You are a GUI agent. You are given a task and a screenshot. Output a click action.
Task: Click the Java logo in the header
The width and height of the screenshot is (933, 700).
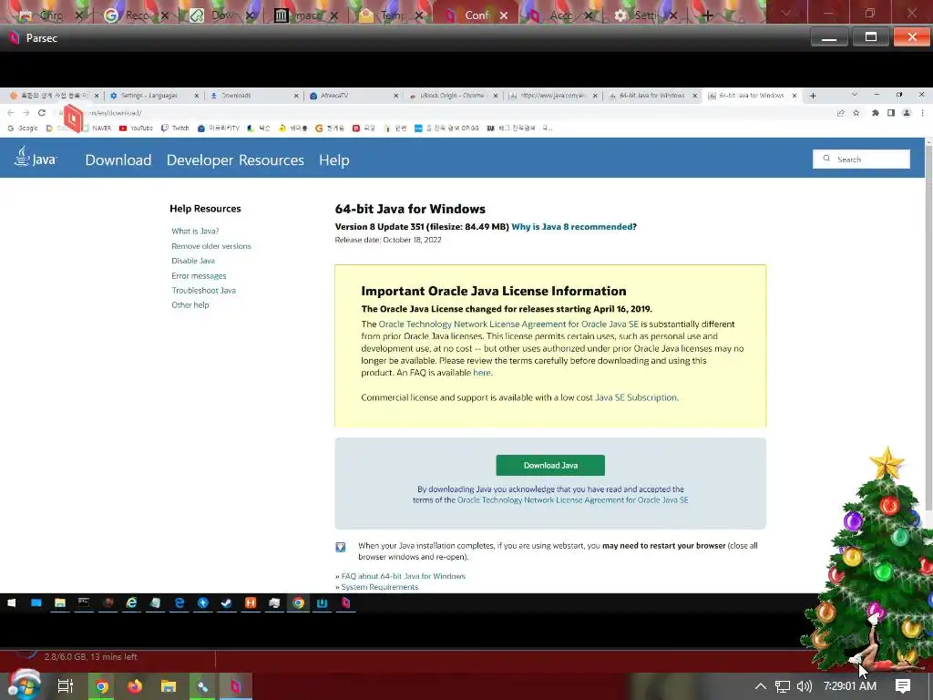point(36,158)
